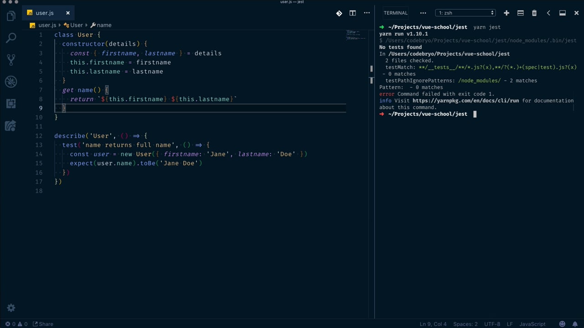Open the Debug view in activity bar
Screen dimensions: 584x328
tap(11, 82)
